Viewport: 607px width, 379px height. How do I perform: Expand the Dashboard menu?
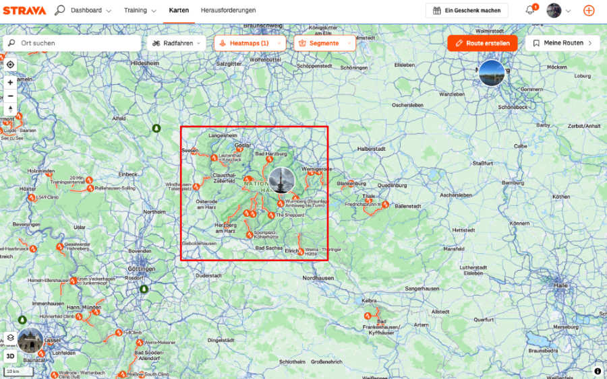point(91,10)
